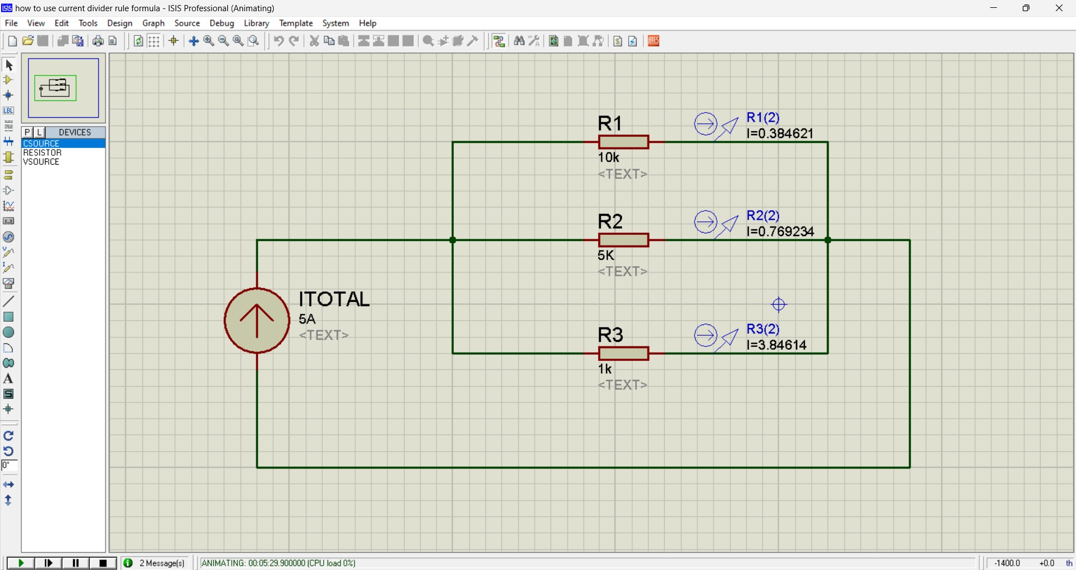Click the Junction dot mode icon
The image size is (1076, 570).
(x=8, y=95)
